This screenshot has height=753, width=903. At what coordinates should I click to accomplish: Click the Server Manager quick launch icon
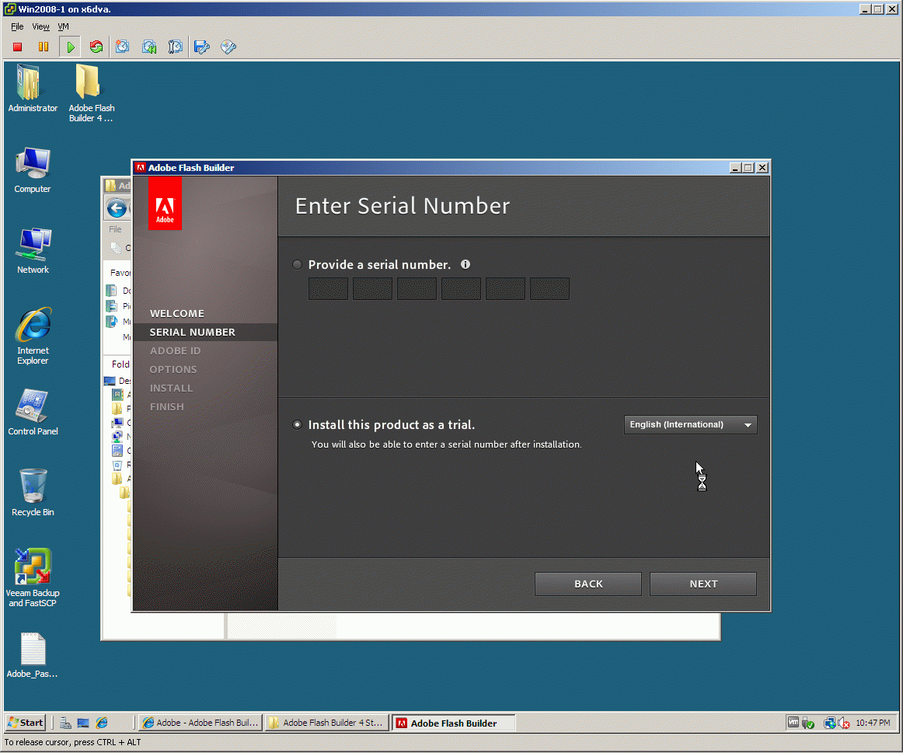point(65,723)
